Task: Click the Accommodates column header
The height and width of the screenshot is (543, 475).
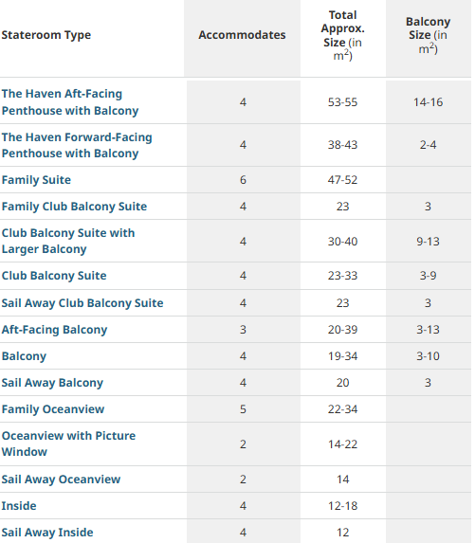Action: tap(242, 35)
